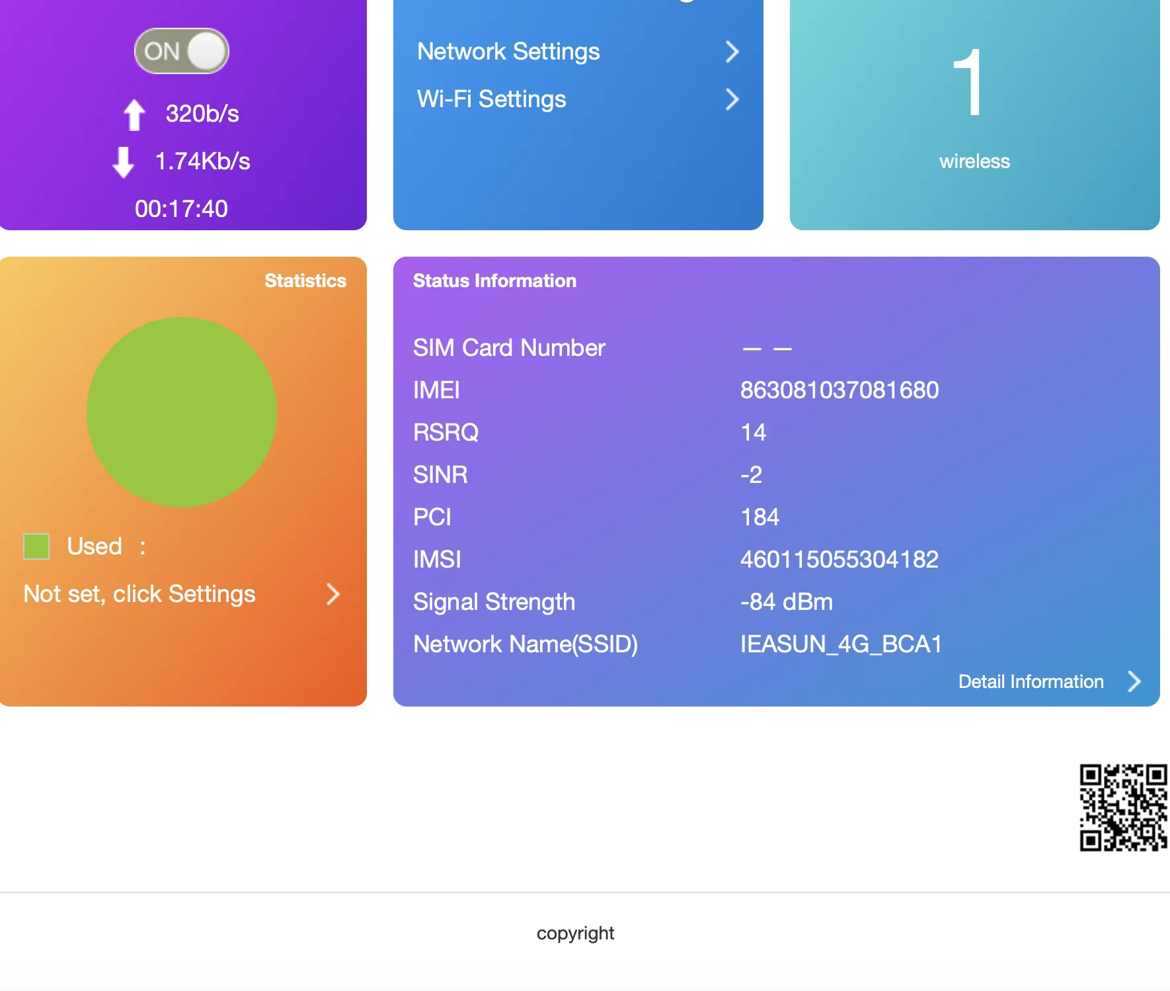Expand the Wi-Fi Settings chevron arrow
The image size is (1170, 991).
[x=731, y=99]
